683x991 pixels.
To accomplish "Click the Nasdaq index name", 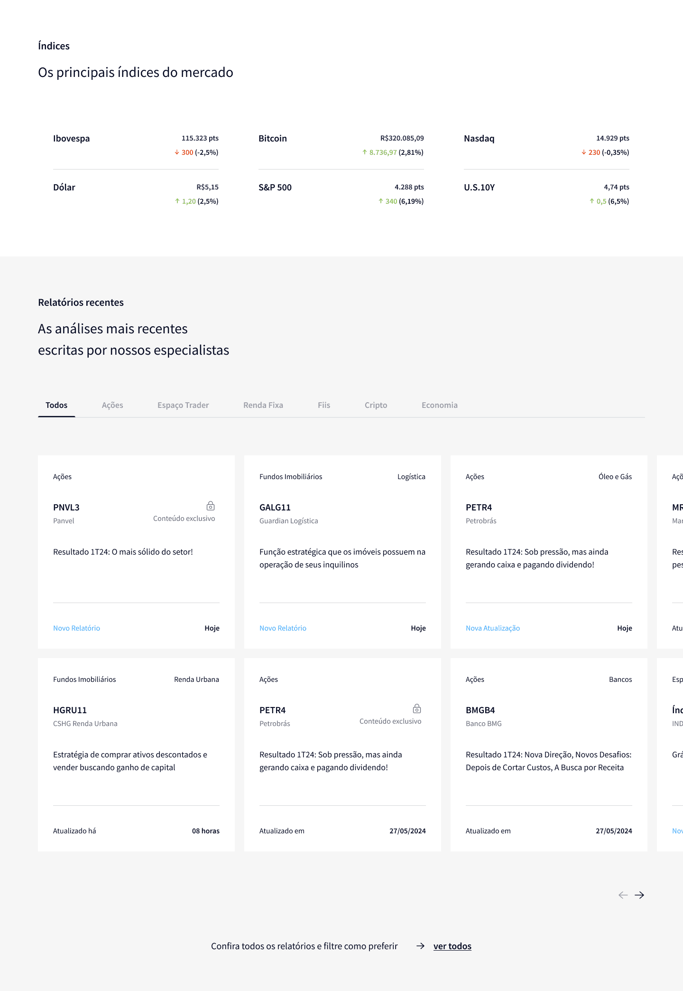I will (x=479, y=139).
